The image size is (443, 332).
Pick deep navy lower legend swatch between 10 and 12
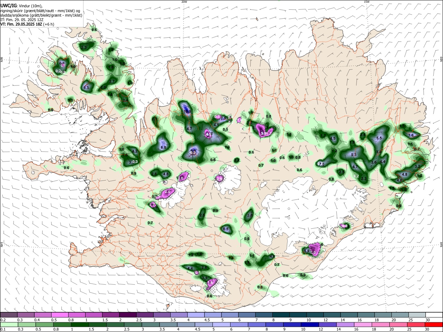pos(310,325)
